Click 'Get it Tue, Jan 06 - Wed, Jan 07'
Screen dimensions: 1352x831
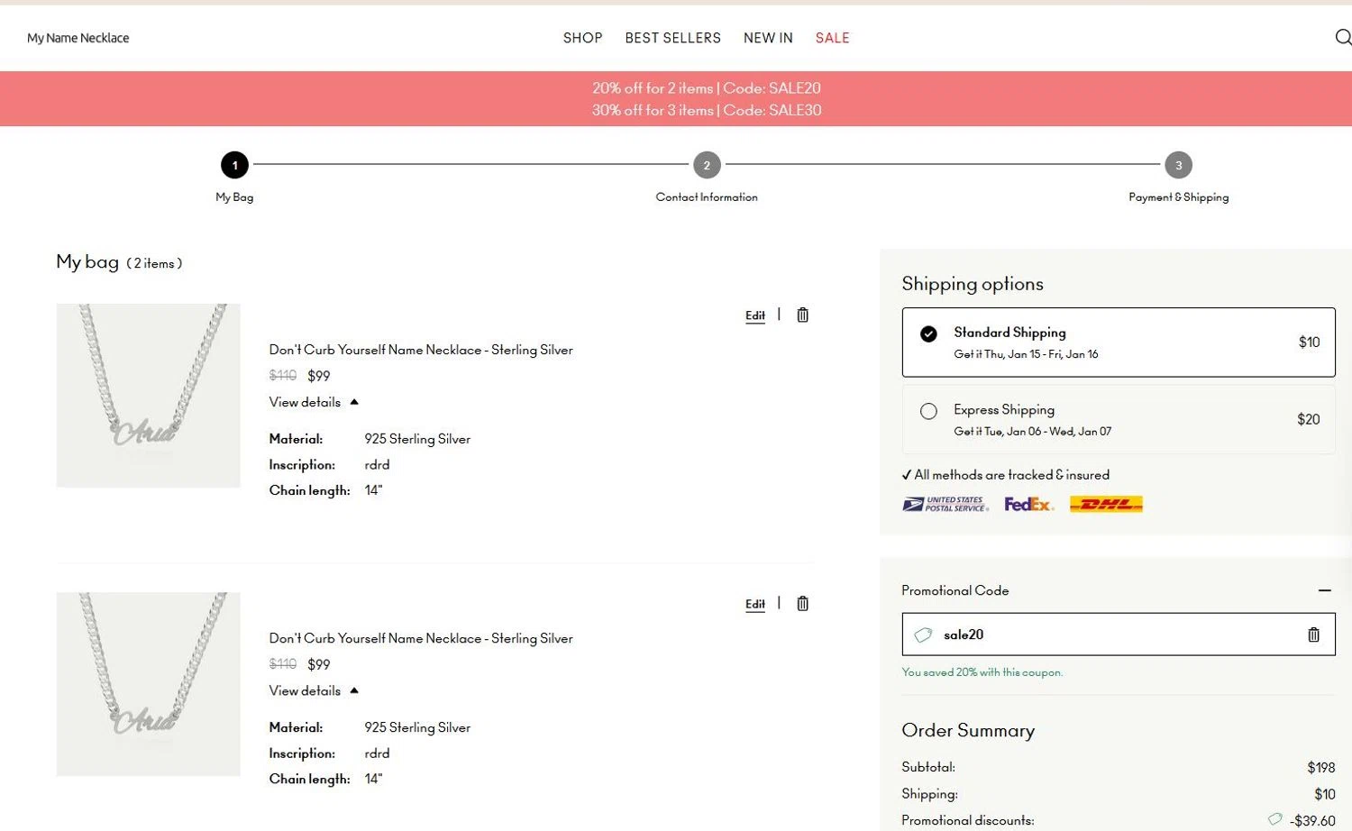coord(1032,432)
